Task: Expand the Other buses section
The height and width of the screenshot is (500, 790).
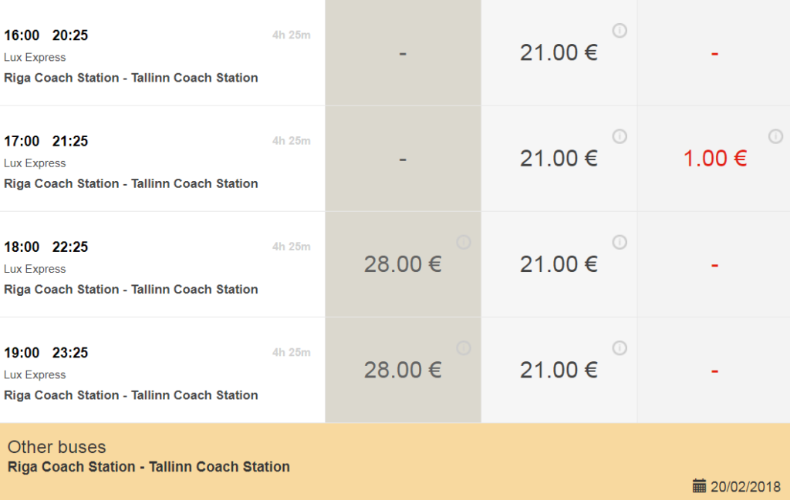Action: (x=57, y=448)
